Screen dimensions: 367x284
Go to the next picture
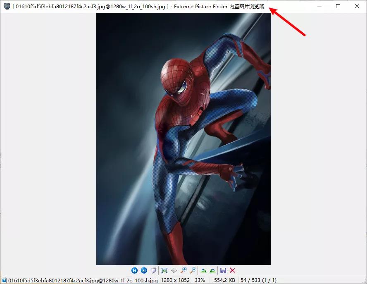tap(144, 270)
